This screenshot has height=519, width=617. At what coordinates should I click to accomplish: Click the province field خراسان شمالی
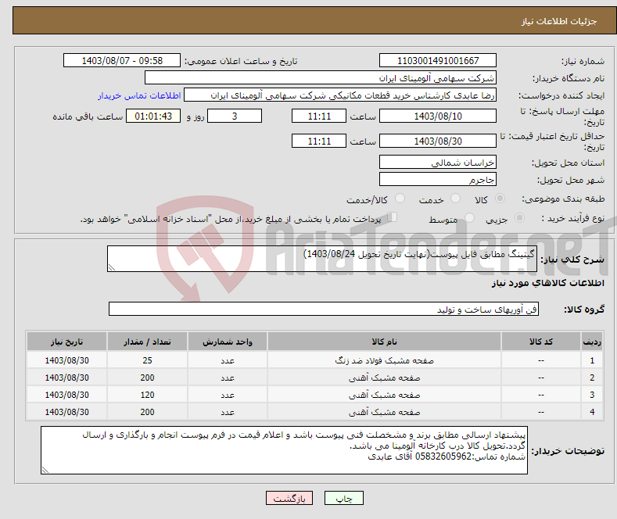point(438,162)
